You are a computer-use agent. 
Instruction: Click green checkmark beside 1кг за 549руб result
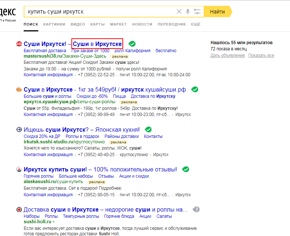click(x=195, y=89)
